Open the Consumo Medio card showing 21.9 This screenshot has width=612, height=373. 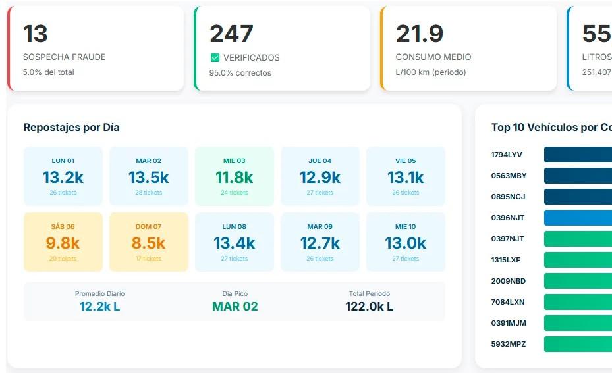[468, 48]
